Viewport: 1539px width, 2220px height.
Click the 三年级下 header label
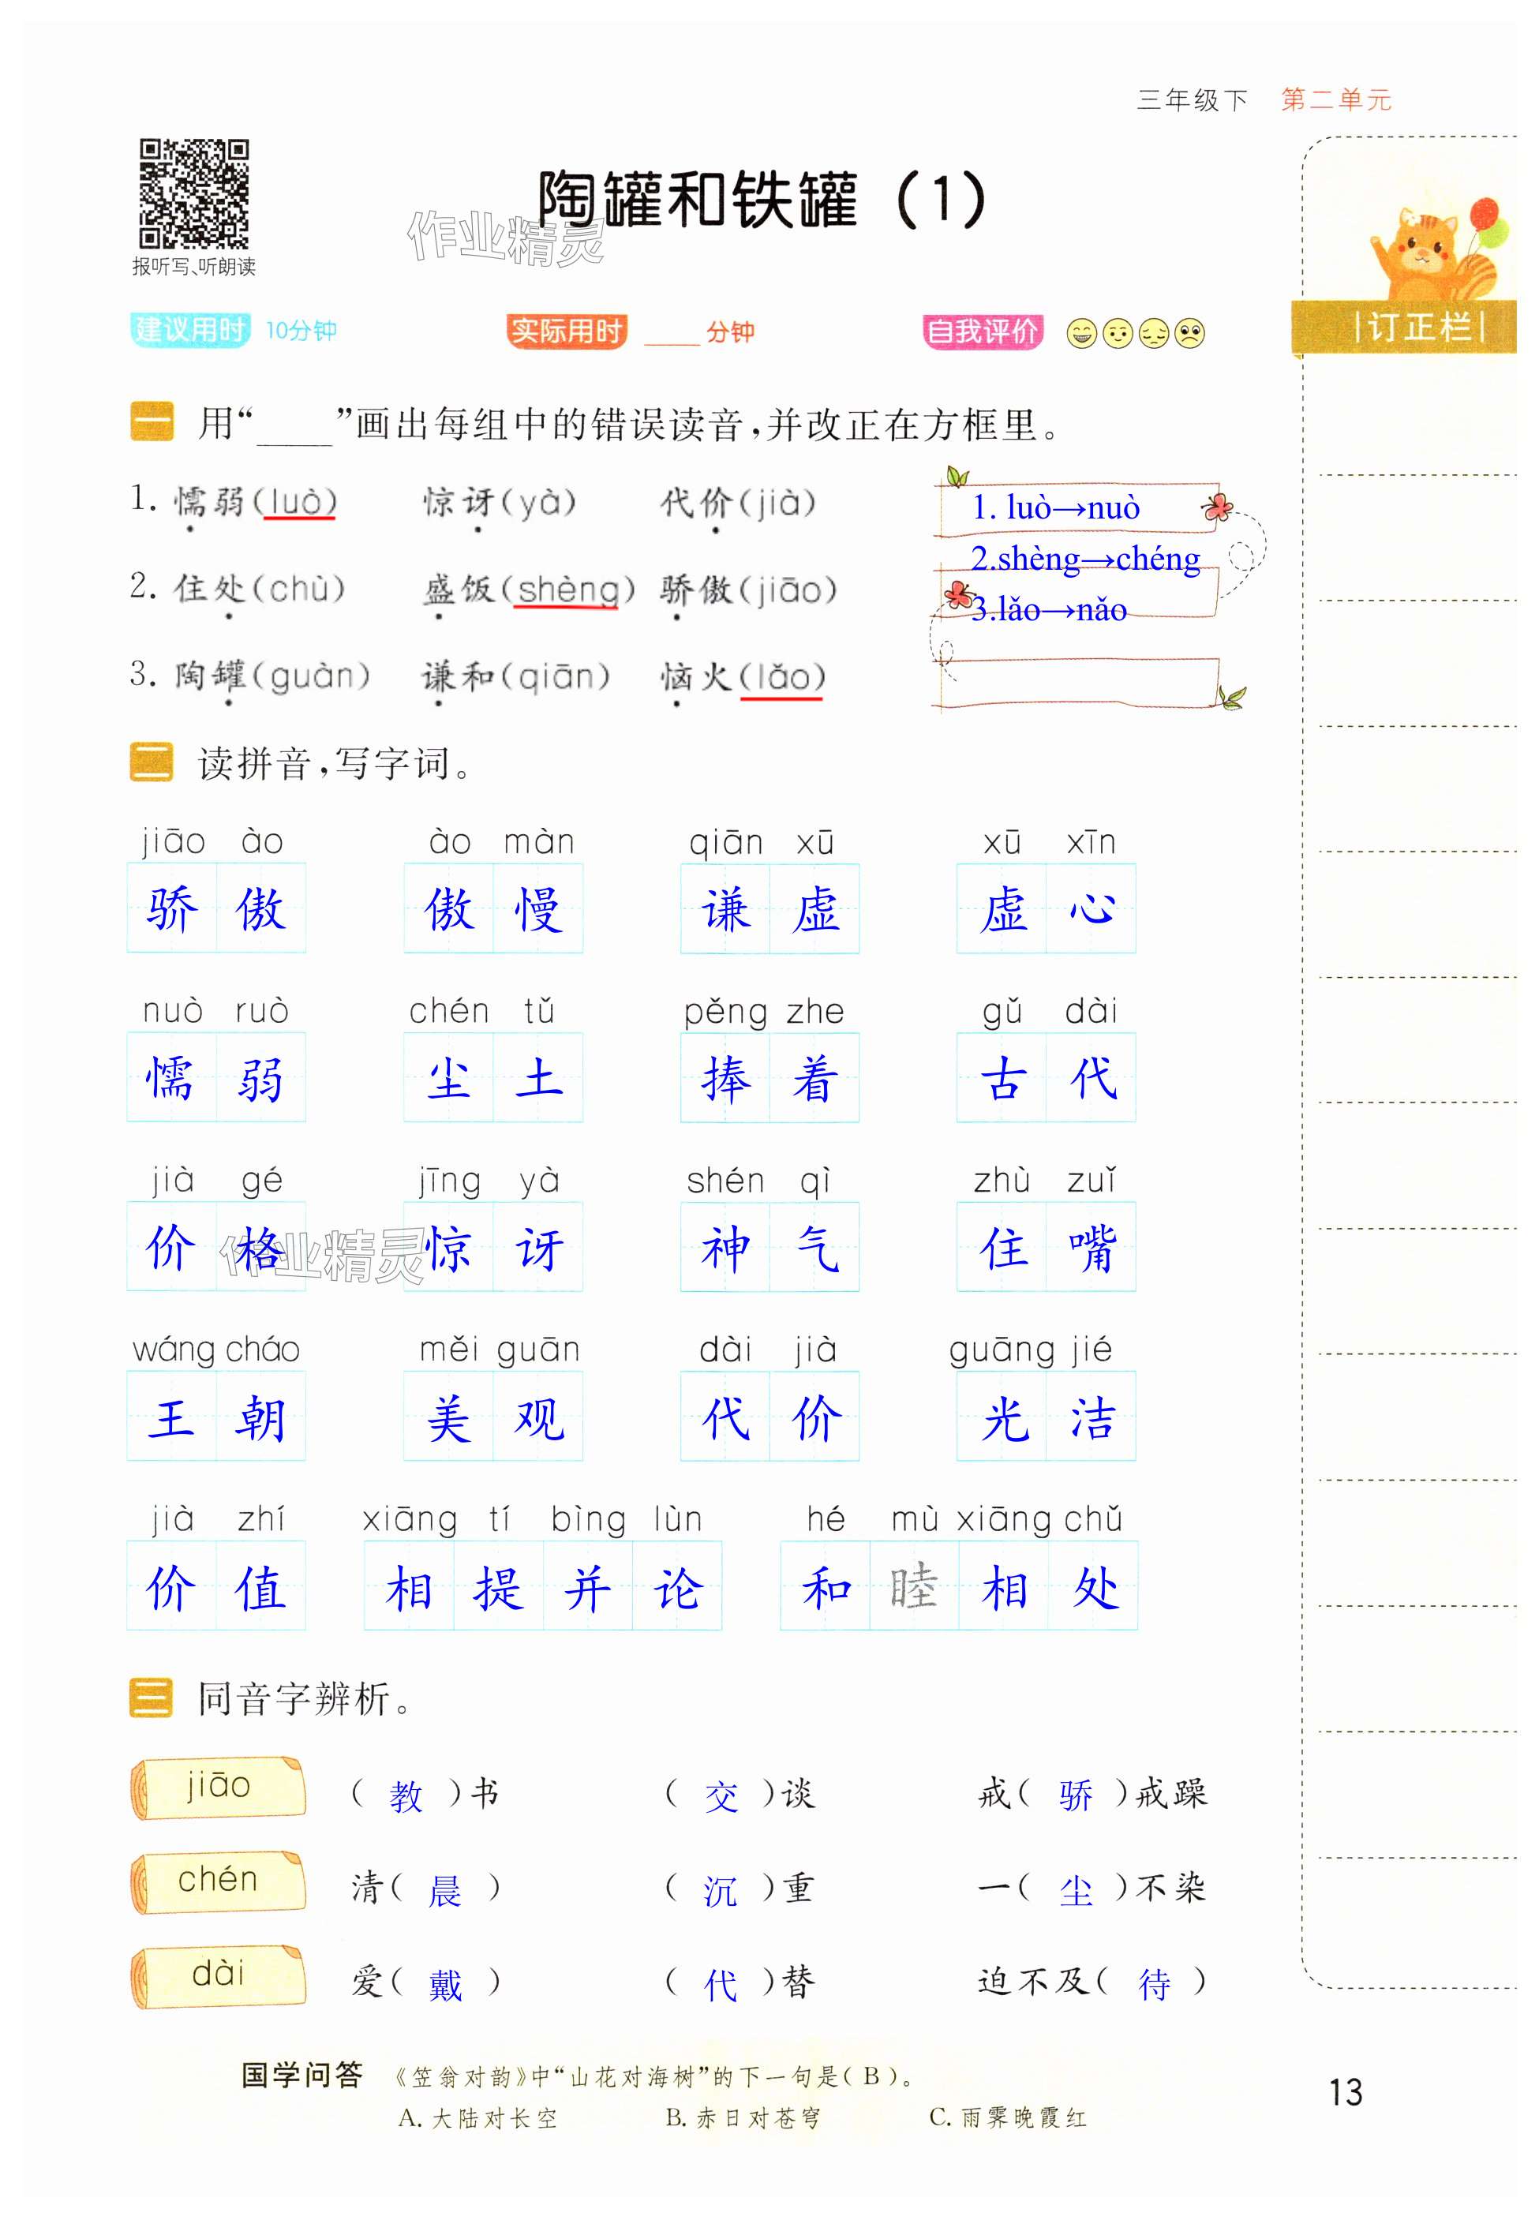(x=1192, y=99)
